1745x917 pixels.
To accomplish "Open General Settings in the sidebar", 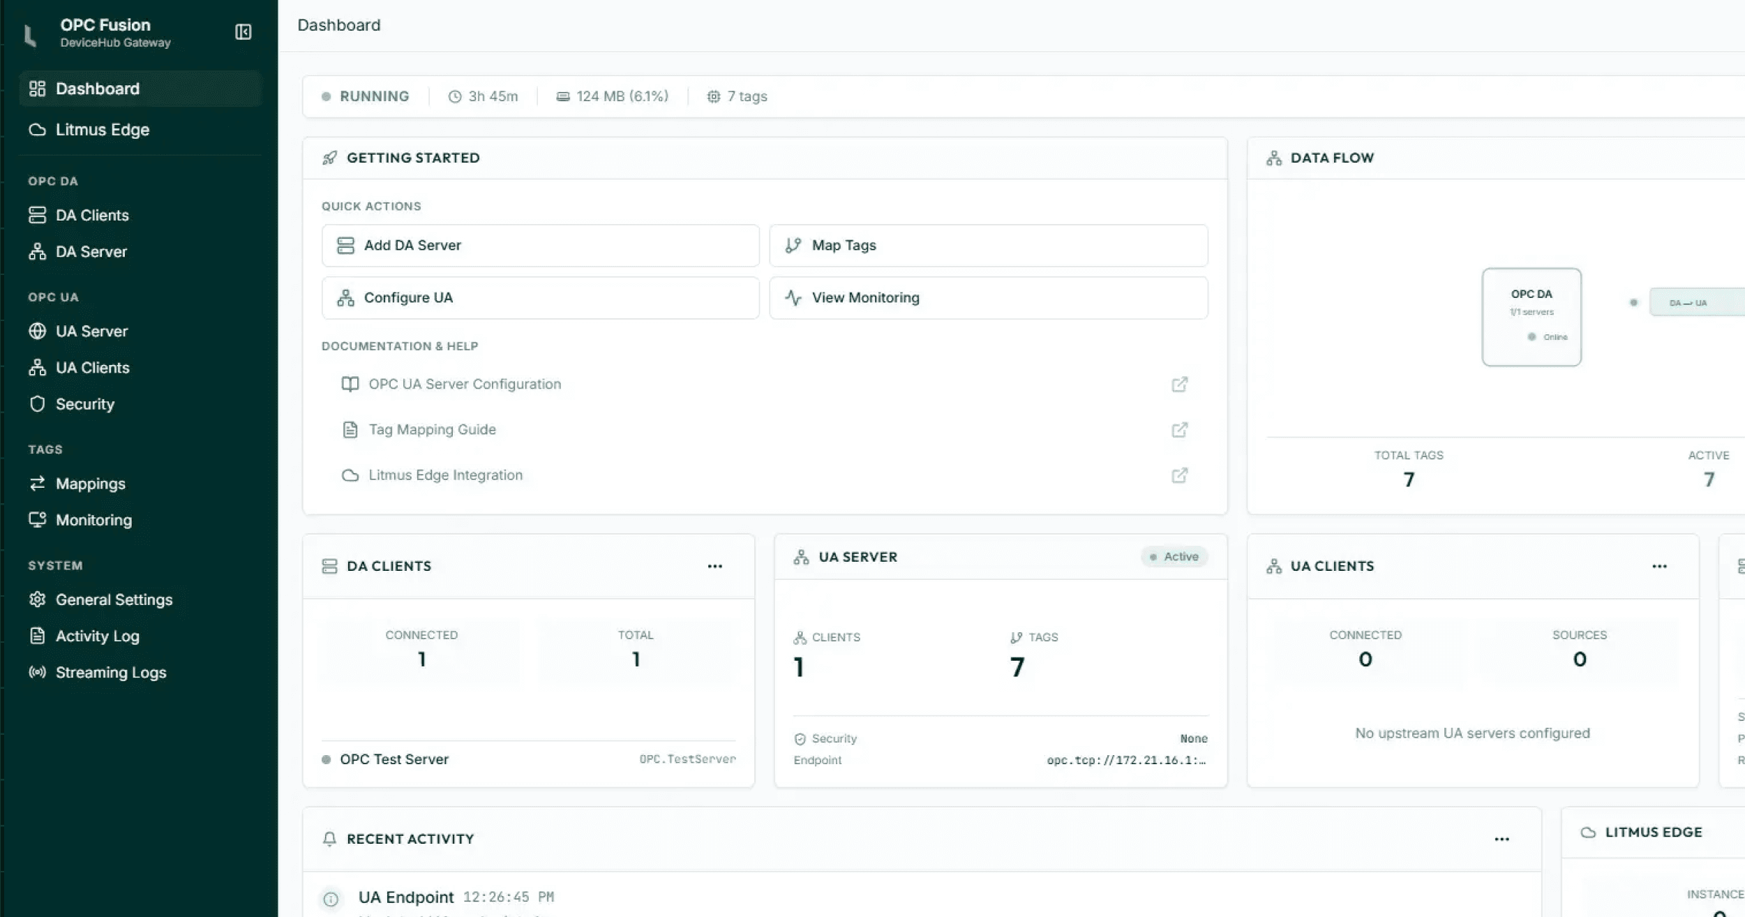I will pyautogui.click(x=140, y=599).
